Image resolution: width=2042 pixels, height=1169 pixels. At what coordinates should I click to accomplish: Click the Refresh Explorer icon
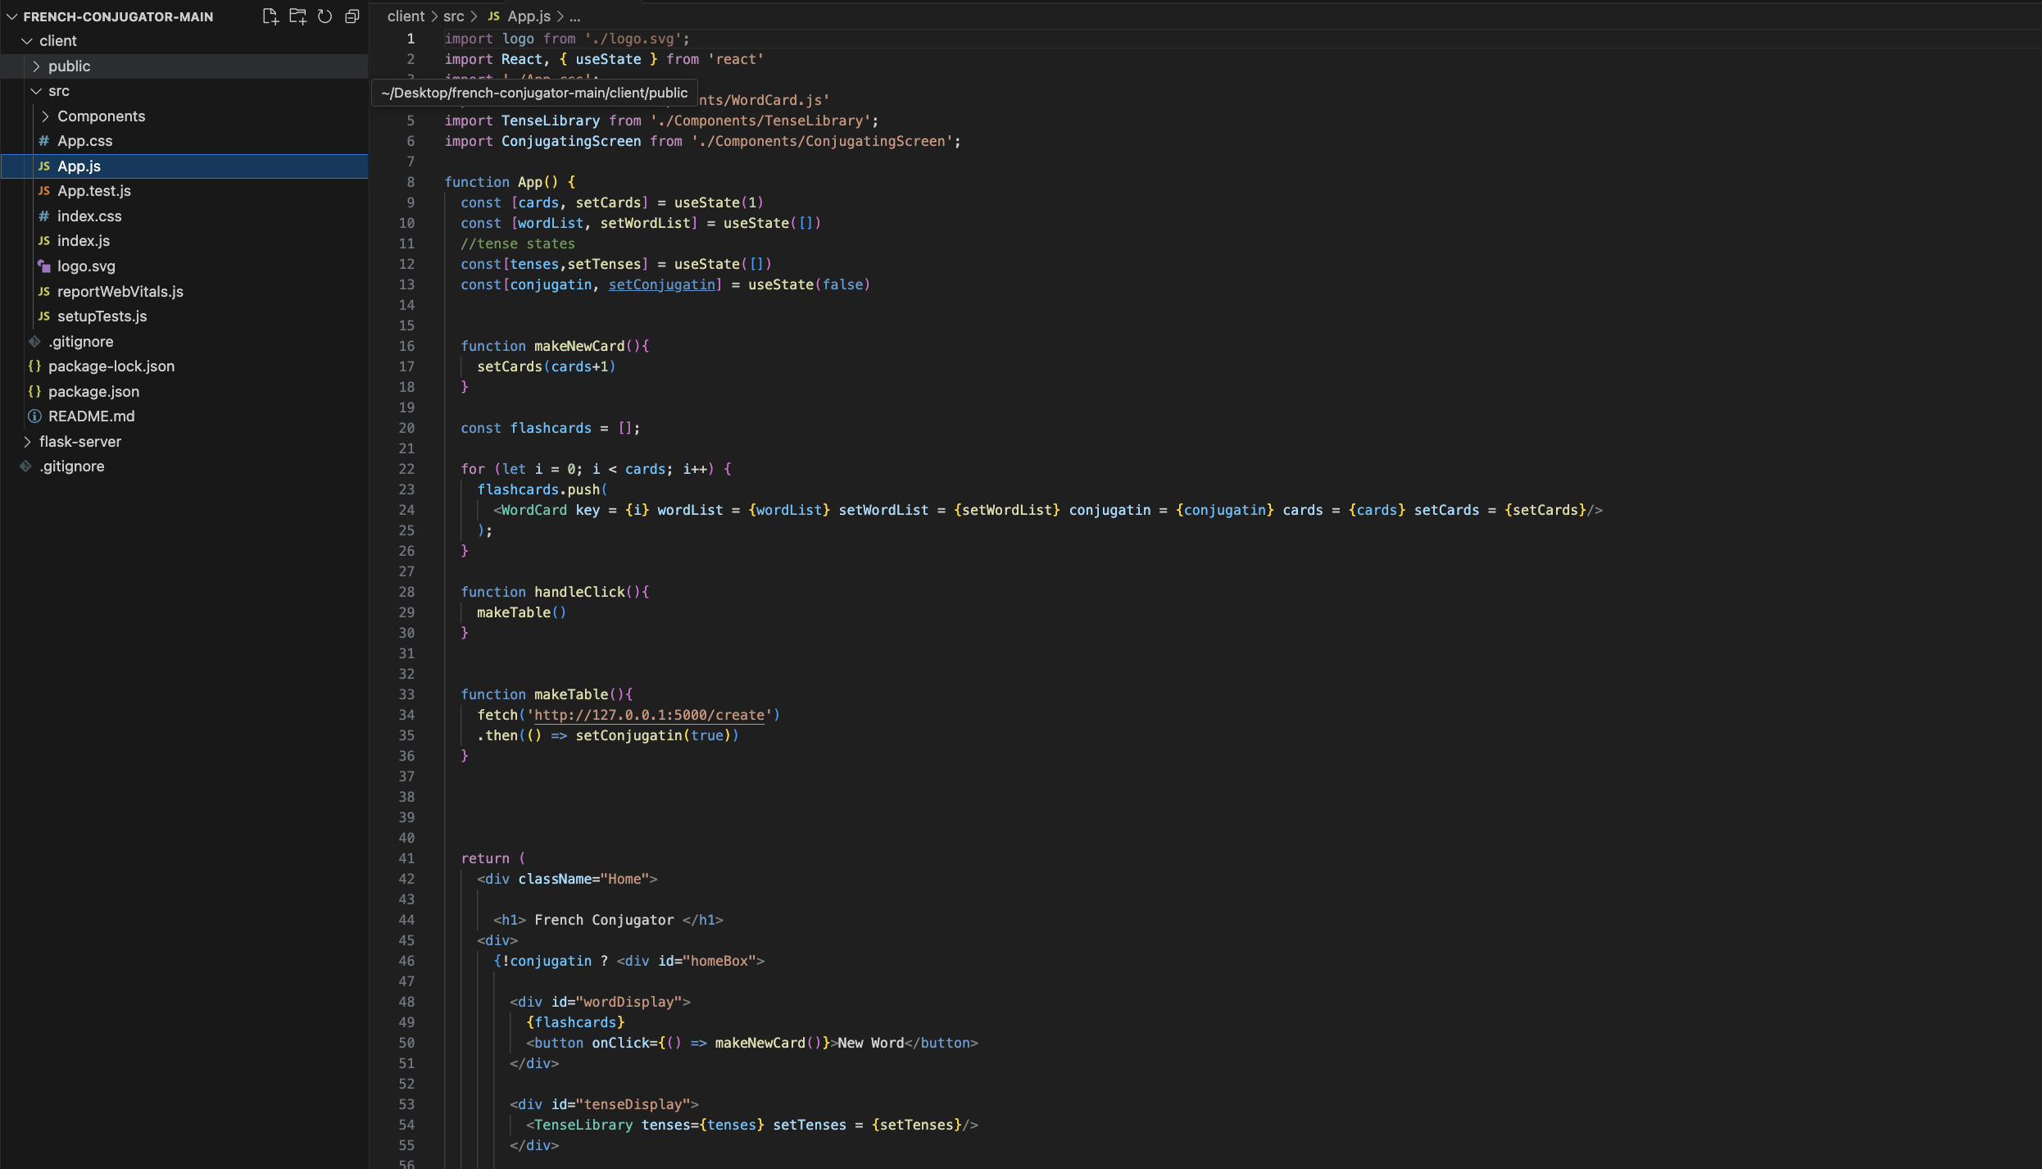[324, 16]
